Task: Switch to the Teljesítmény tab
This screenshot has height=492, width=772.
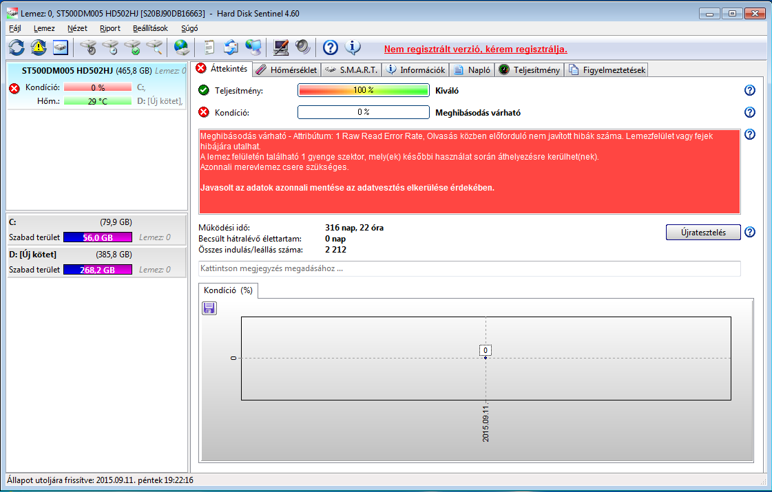Action: [530, 70]
